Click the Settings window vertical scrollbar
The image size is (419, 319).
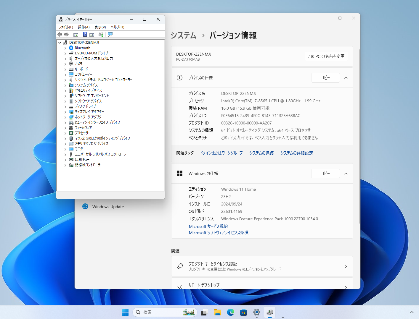[x=359, y=136]
